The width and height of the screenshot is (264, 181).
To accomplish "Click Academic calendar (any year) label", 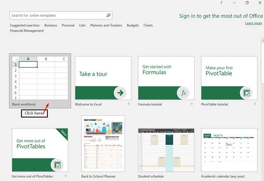I will tap(223, 176).
